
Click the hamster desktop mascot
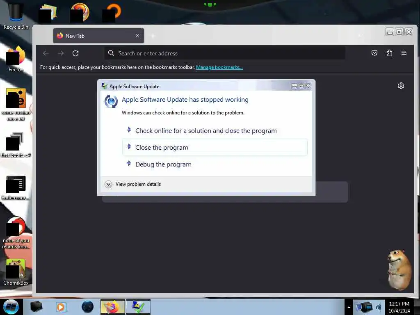coord(399,270)
